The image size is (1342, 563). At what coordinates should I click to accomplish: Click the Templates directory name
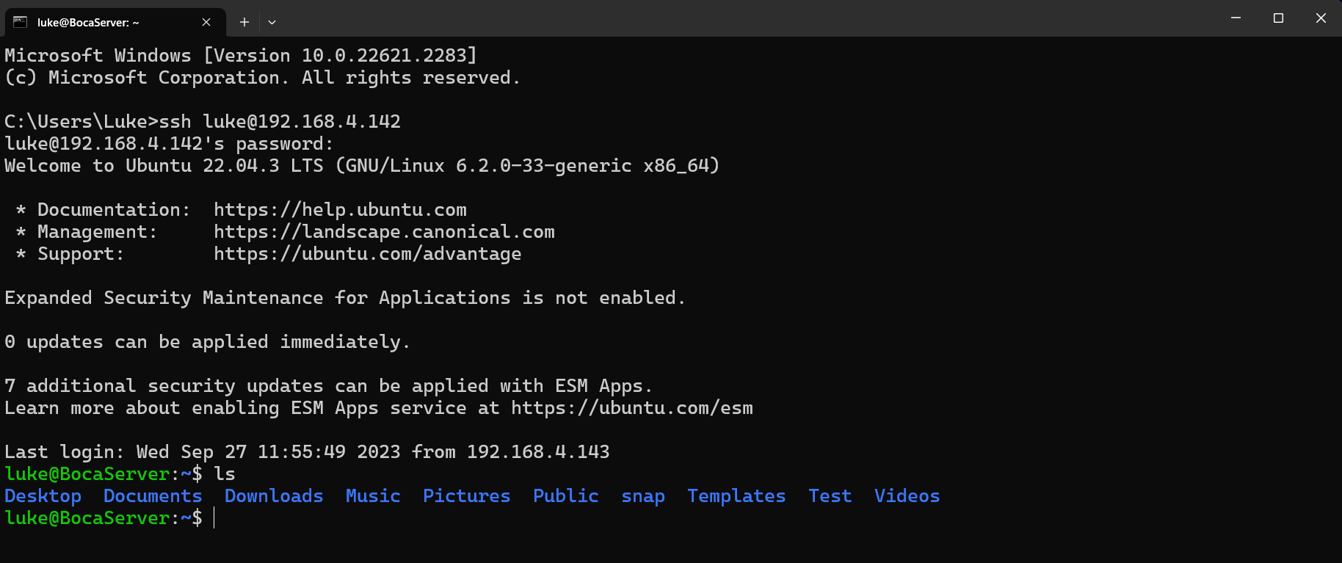(736, 496)
